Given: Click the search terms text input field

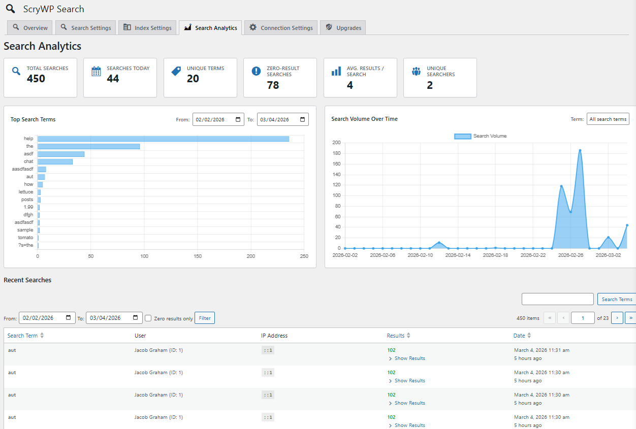Looking at the screenshot, I should tap(557, 299).
